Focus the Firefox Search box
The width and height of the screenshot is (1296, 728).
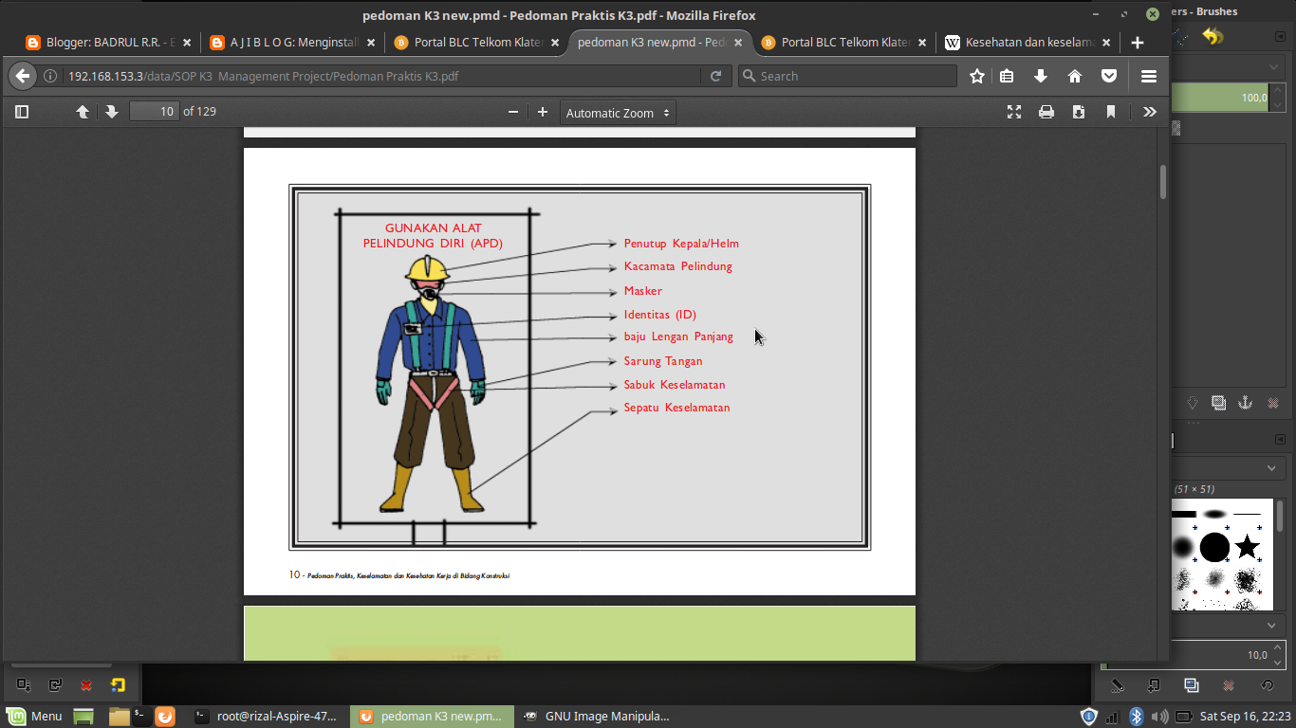[x=847, y=76]
